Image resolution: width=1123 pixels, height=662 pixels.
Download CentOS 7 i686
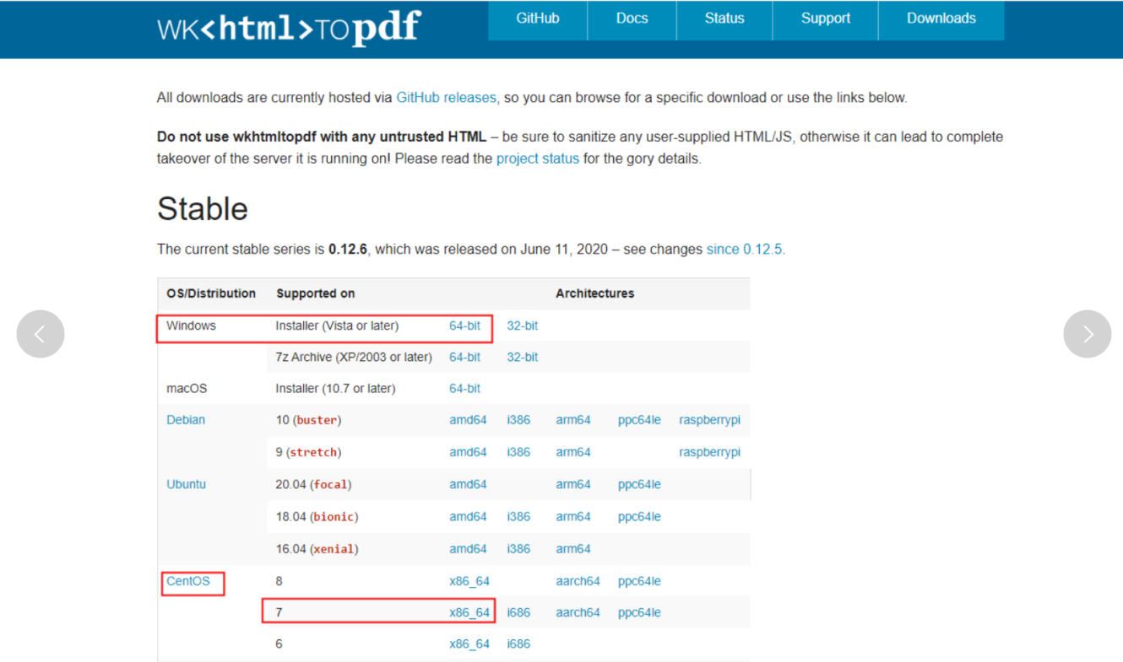(518, 613)
